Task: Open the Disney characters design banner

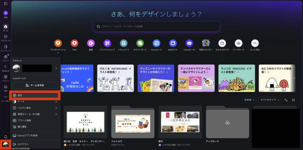Action: pyautogui.click(x=156, y=78)
